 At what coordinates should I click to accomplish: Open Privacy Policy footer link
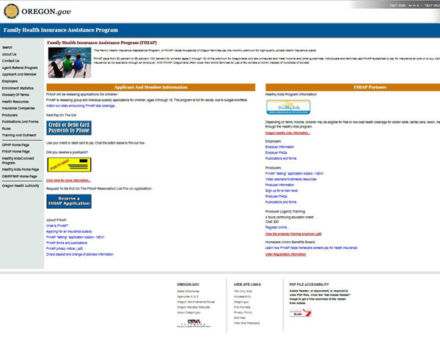tap(243, 312)
